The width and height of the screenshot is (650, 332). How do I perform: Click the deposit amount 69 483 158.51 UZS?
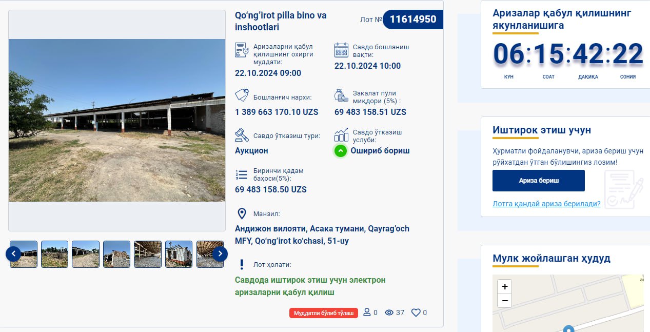click(x=370, y=112)
